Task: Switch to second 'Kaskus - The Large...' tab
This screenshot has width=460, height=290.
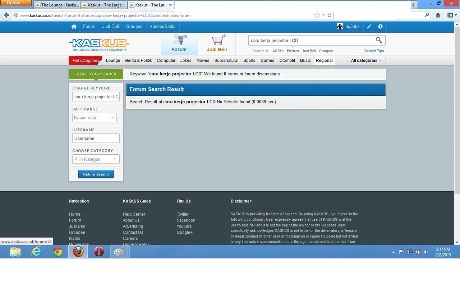Action: pos(103,5)
